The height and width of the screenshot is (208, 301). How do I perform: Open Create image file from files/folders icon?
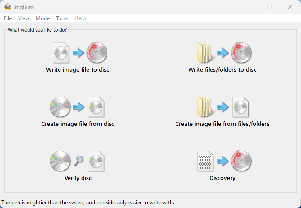(x=223, y=107)
